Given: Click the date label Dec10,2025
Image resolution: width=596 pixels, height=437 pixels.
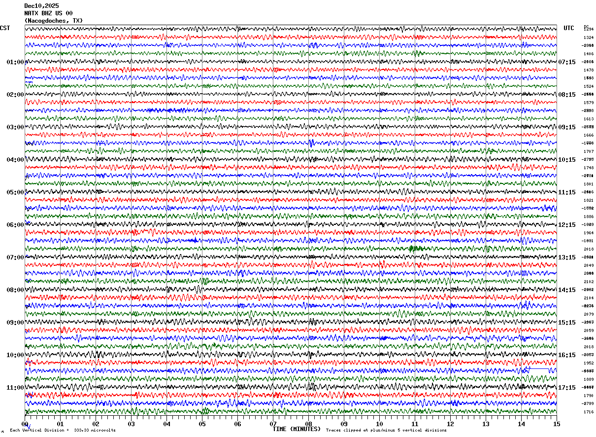Looking at the screenshot, I should pos(41,6).
